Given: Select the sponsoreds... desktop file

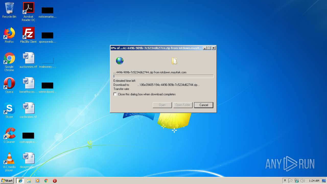Looking at the screenshot, I should (x=48, y=37).
